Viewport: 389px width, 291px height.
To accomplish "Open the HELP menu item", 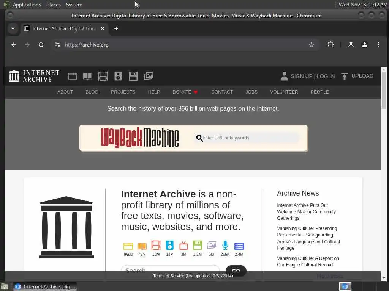I will (x=154, y=92).
